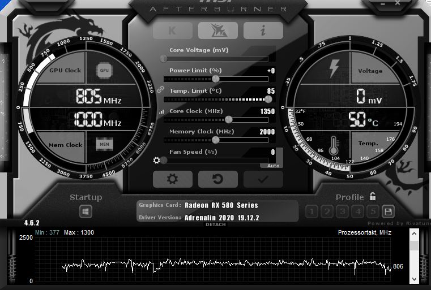Image resolution: width=431 pixels, height=290 pixels.
Task: Click the Fan Speed slider handle
Action: pyautogui.click(x=164, y=160)
